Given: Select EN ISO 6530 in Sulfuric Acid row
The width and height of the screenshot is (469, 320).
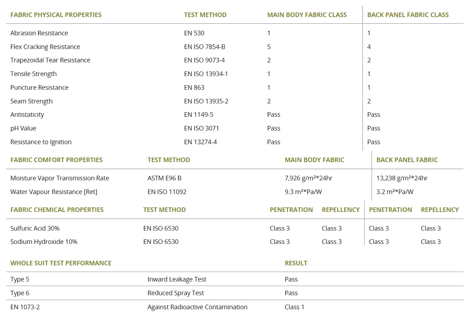Looking at the screenshot, I should (161, 228).
